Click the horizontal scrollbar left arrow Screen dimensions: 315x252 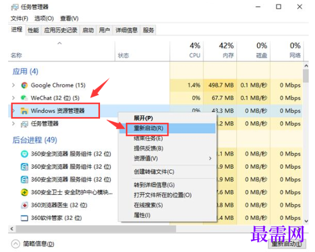click(12, 229)
